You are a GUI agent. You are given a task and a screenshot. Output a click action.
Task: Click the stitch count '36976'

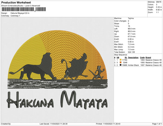159,2
